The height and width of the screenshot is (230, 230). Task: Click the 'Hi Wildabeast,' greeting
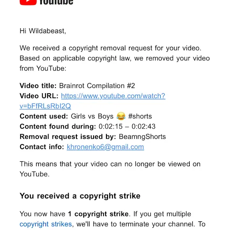43,31
